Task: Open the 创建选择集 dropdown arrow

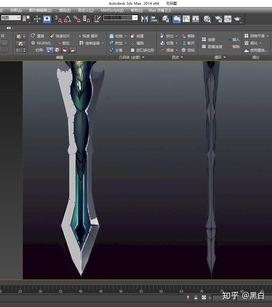Action: [x=136, y=17]
